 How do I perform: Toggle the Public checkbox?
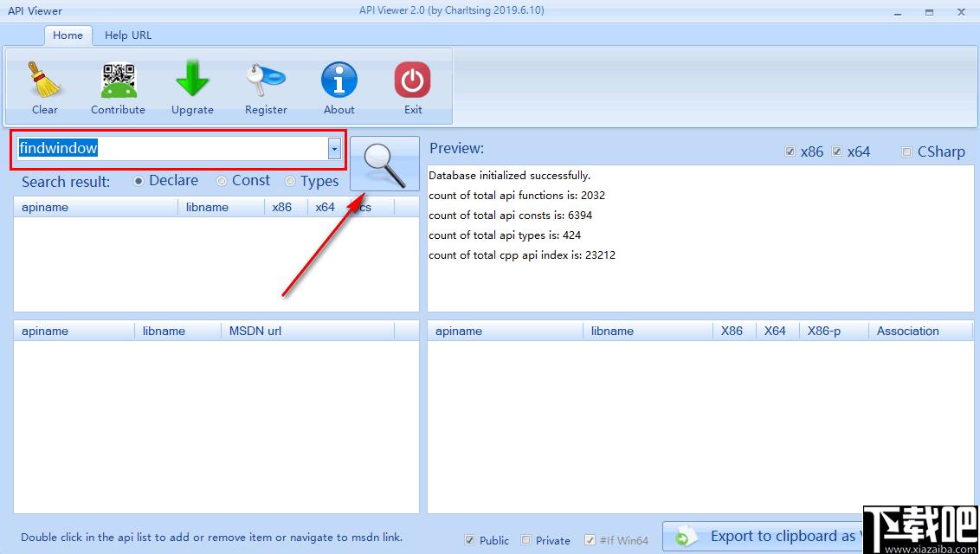[469, 540]
